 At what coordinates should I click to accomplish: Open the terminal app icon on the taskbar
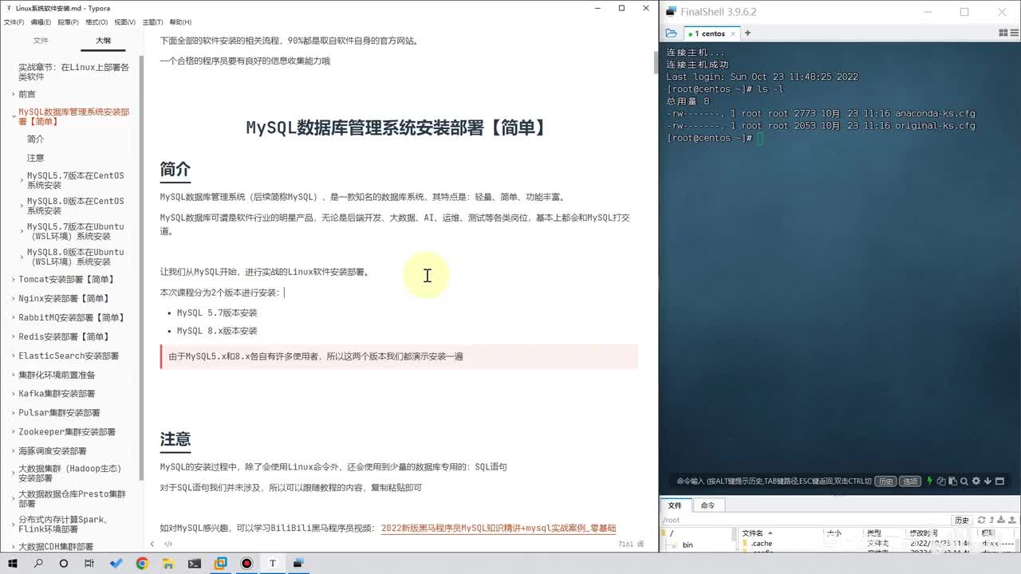coord(194,563)
